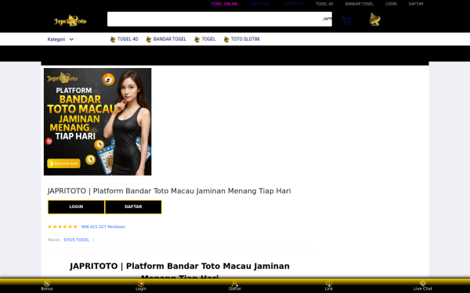Image resolution: width=470 pixels, height=293 pixels.
Task: Open TOGEL 4D in the top menu
Action: coord(324,4)
